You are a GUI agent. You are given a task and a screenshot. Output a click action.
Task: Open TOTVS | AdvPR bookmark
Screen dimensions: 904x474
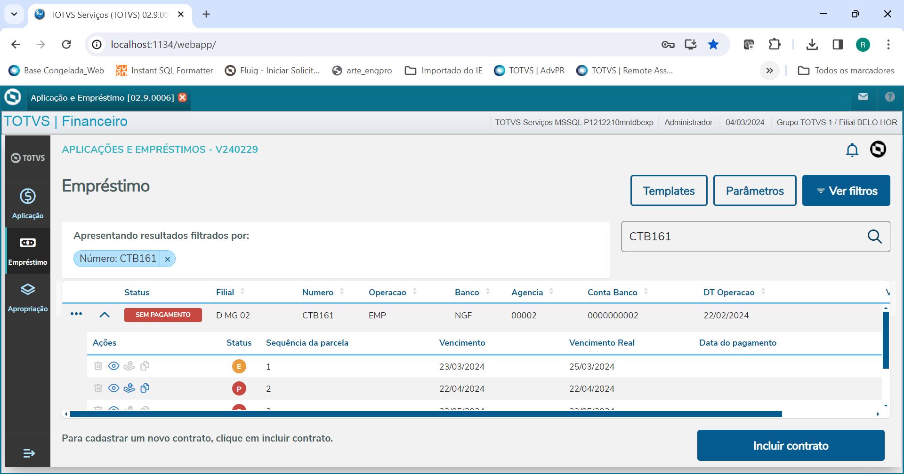[x=529, y=71]
